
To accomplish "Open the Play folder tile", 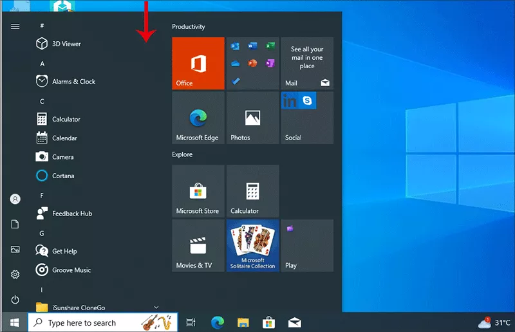I will coord(307,246).
